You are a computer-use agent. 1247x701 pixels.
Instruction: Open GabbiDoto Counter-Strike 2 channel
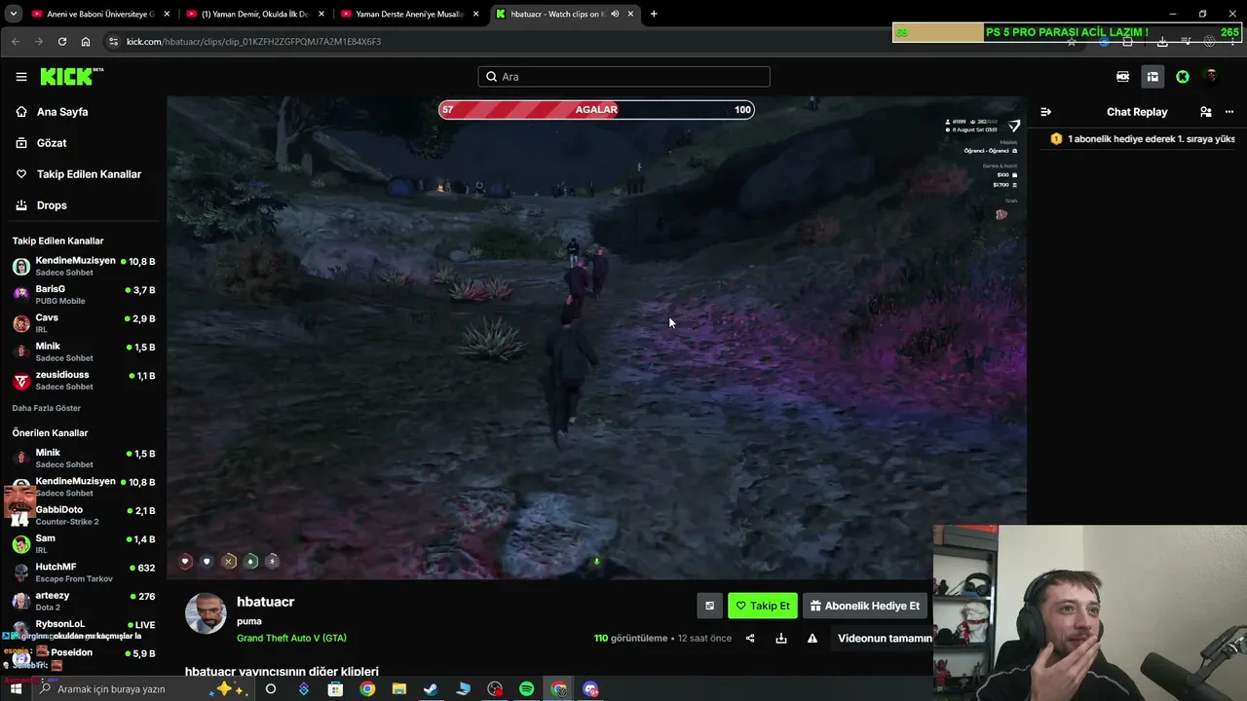click(x=84, y=516)
